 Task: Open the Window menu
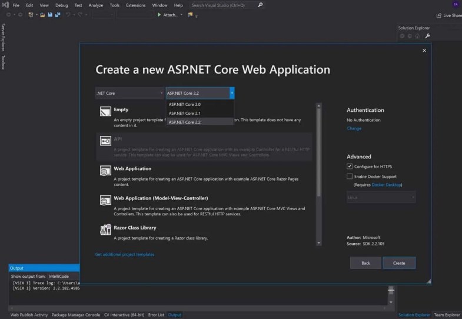(x=159, y=5)
